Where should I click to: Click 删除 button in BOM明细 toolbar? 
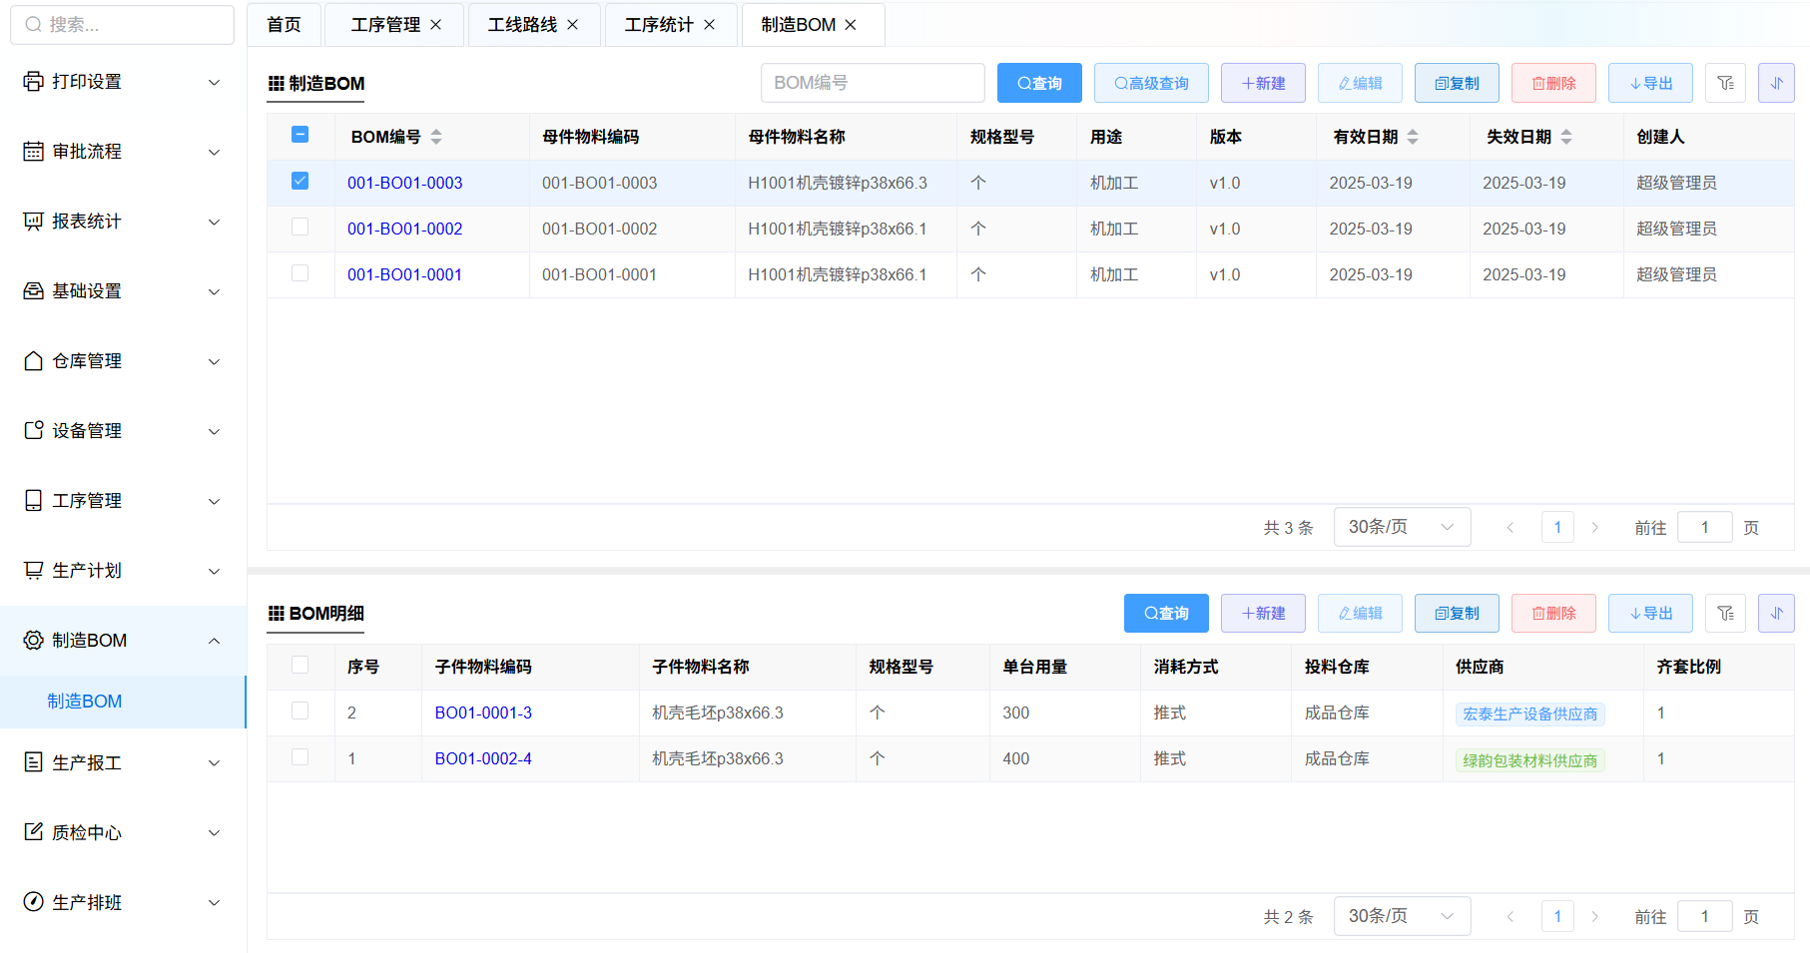(x=1553, y=613)
